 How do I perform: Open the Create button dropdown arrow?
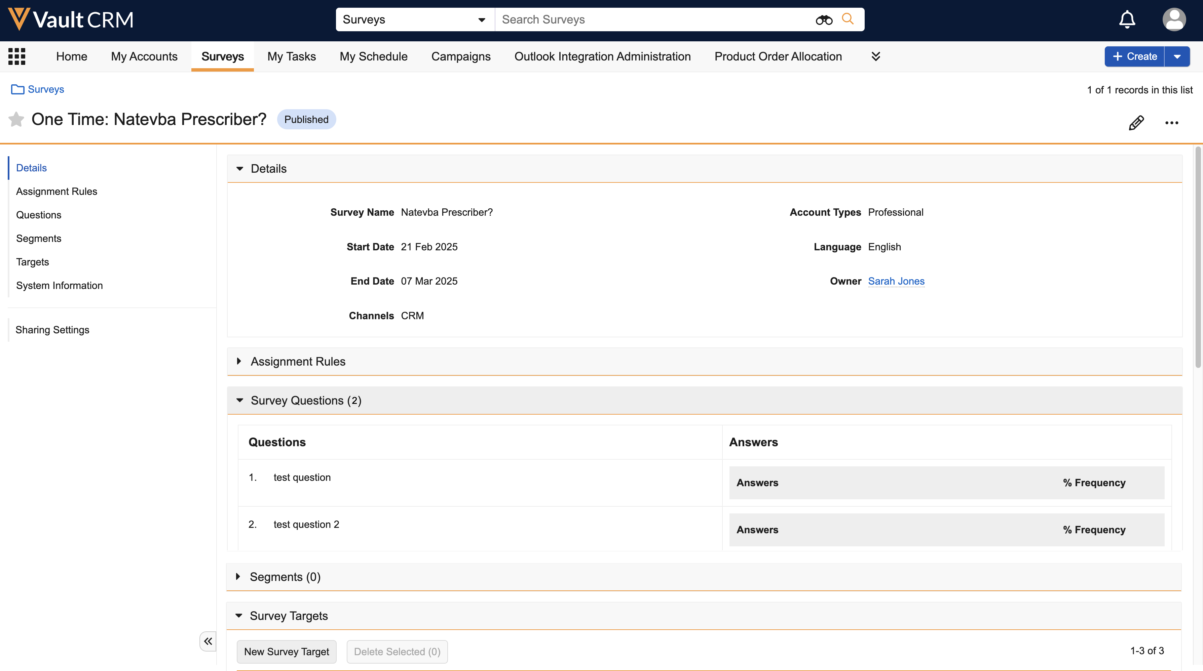tap(1177, 56)
